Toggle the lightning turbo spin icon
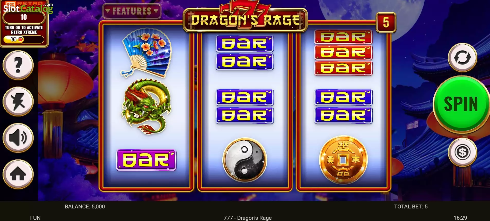Viewport: 490px width, 221px height. (x=18, y=101)
